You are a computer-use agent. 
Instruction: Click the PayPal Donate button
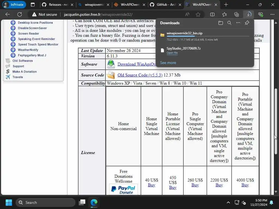coord(123,189)
